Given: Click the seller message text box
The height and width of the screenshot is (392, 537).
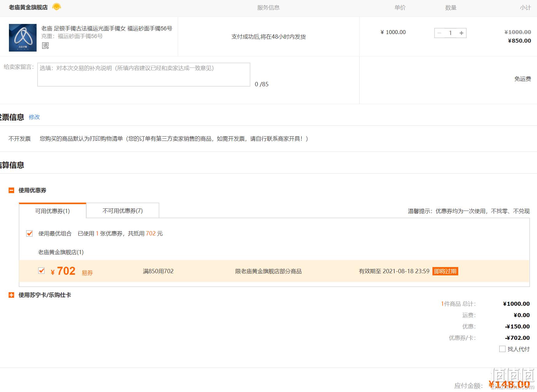Looking at the screenshot, I should tap(144, 75).
